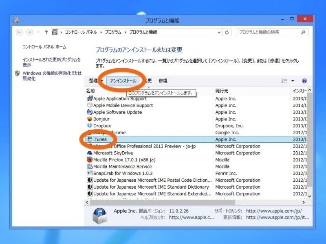This screenshot has width=326, height=244.
Task: Sort the list by the 名前 column header
Action: [x=91, y=90]
